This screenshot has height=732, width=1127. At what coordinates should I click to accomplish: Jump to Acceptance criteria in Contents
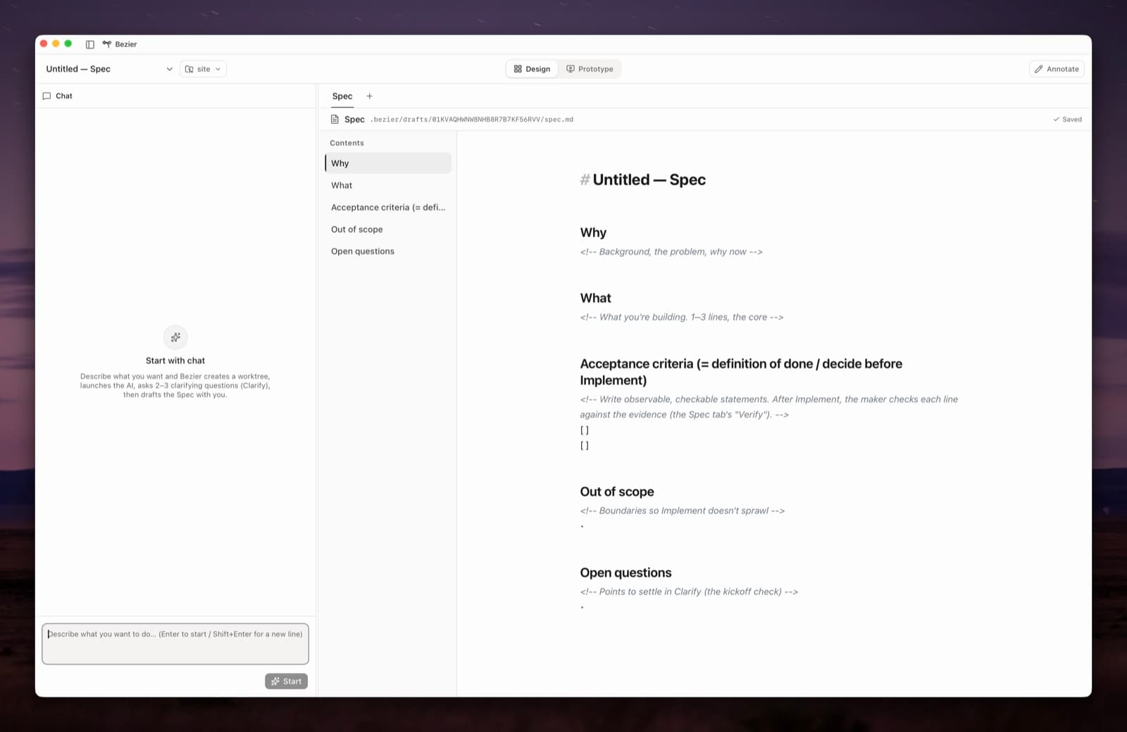(388, 208)
